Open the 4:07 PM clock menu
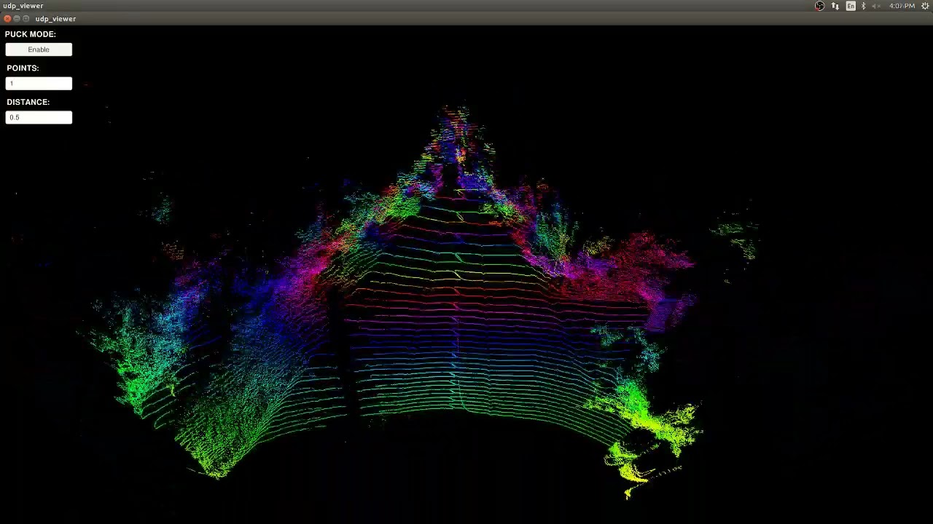Image resolution: width=933 pixels, height=524 pixels. (x=902, y=6)
